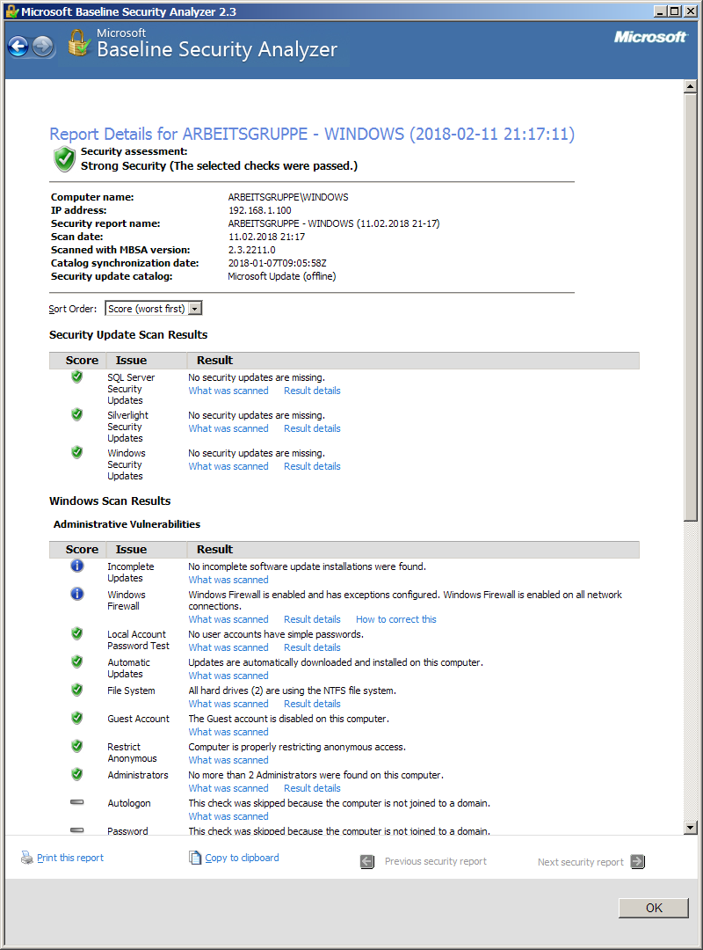Open Result details for Local Account Password Test
Image resolution: width=703 pixels, height=950 pixels.
coord(312,647)
